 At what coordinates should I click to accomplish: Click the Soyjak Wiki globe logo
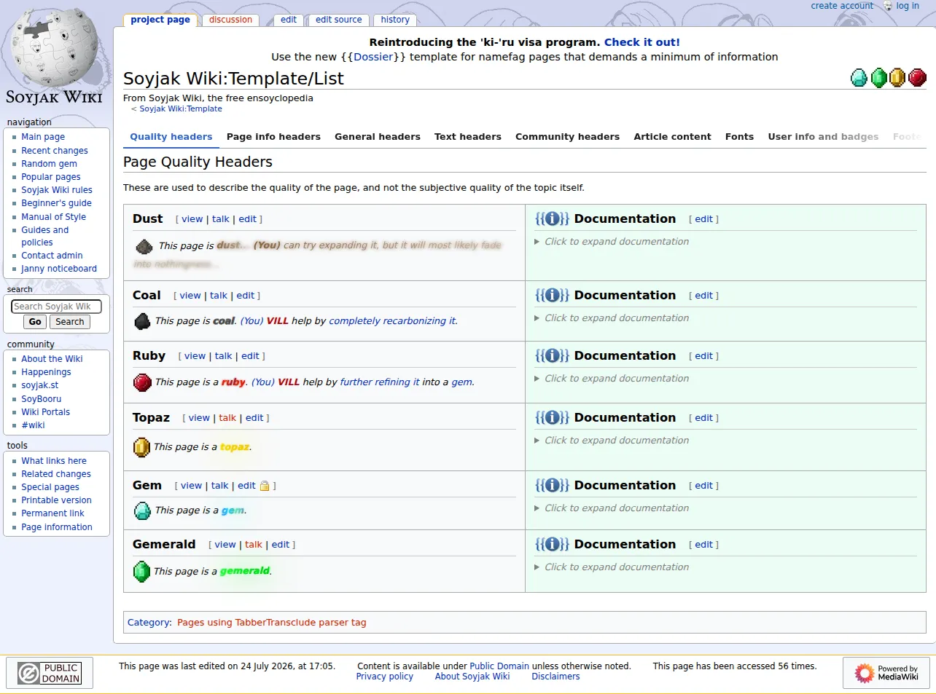pyautogui.click(x=54, y=56)
